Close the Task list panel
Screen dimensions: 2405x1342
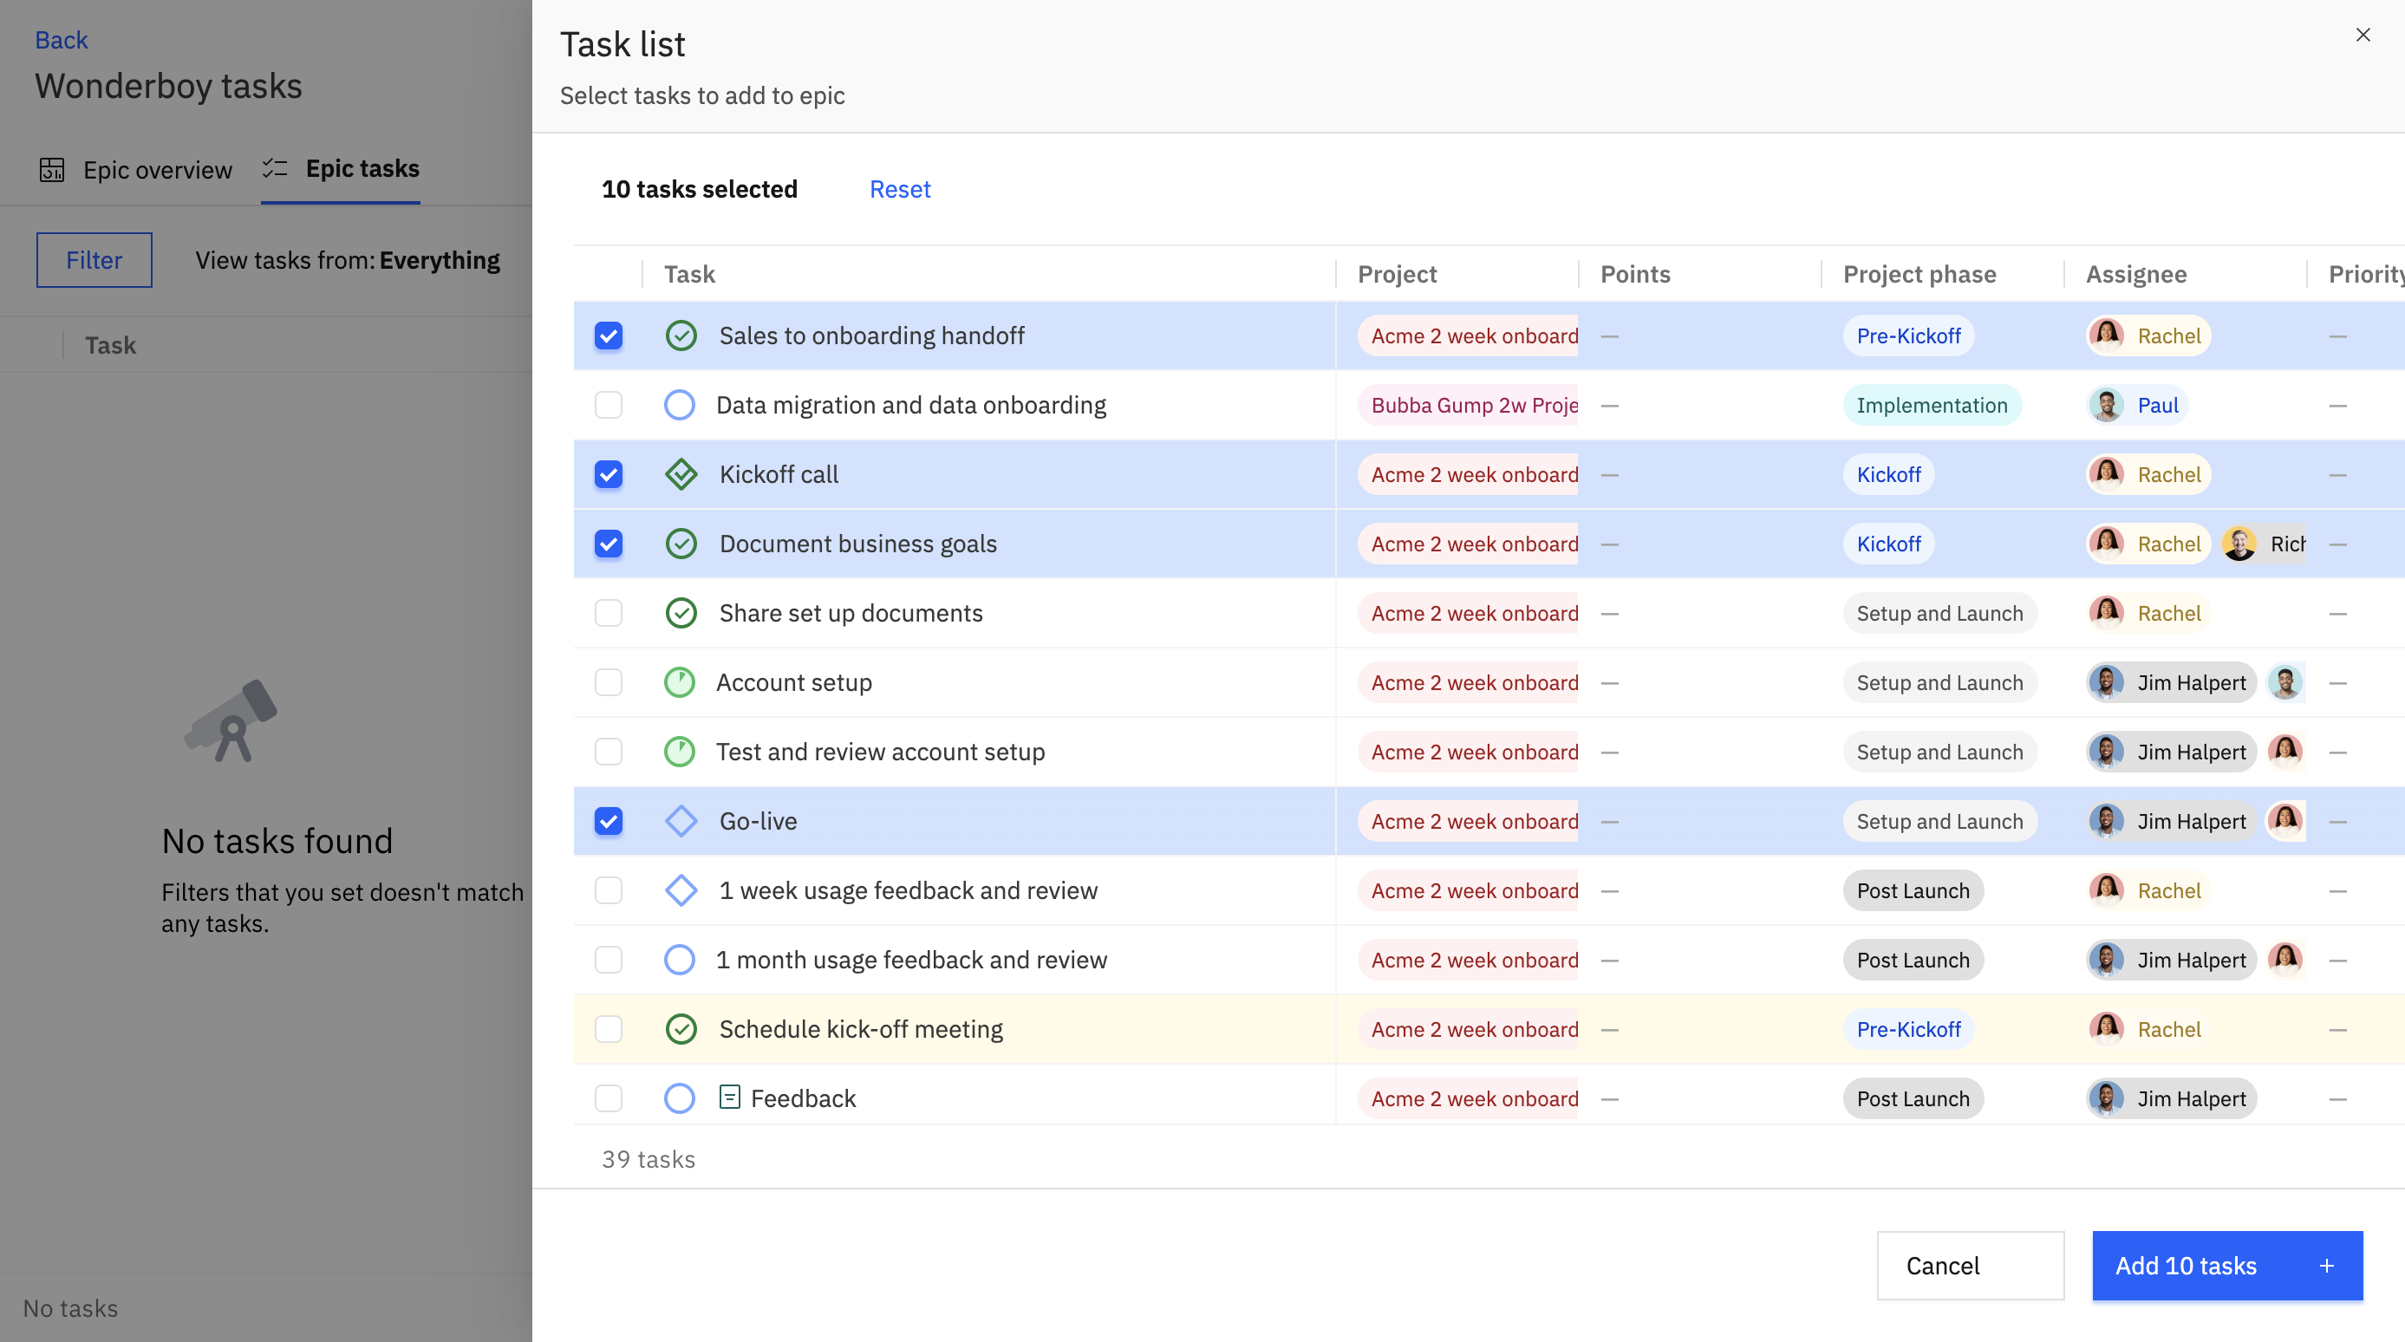[2363, 36]
